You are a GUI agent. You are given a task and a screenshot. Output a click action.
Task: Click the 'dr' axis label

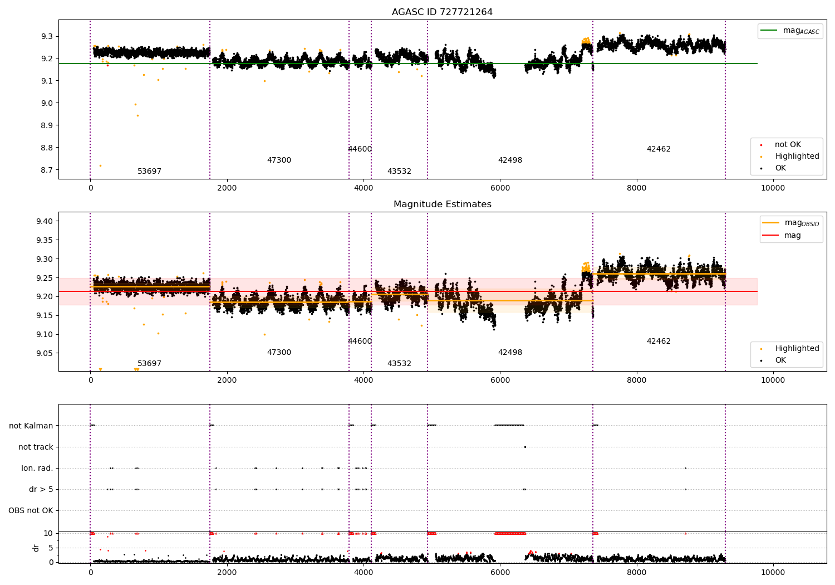click(x=36, y=548)
